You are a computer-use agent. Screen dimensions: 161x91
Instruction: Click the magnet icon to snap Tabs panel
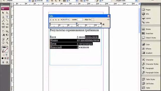[x=103, y=24]
